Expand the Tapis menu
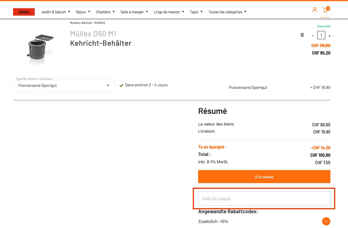The height and width of the screenshot is (228, 348). (196, 12)
